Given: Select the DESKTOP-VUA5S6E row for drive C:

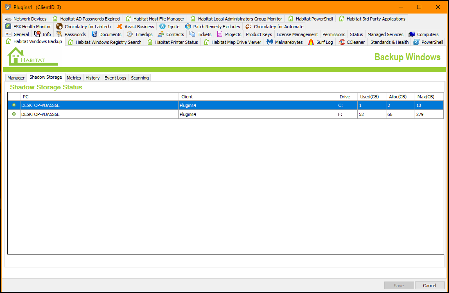Looking at the screenshot, I should [98, 105].
